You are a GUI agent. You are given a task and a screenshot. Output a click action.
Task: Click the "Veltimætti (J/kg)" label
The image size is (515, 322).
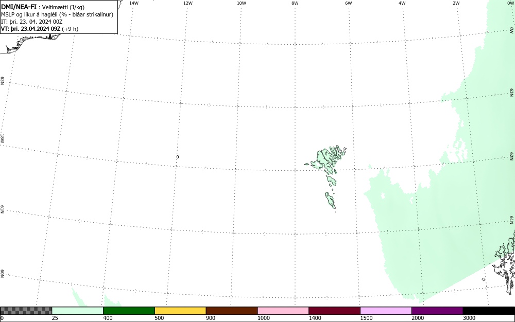(63, 7)
